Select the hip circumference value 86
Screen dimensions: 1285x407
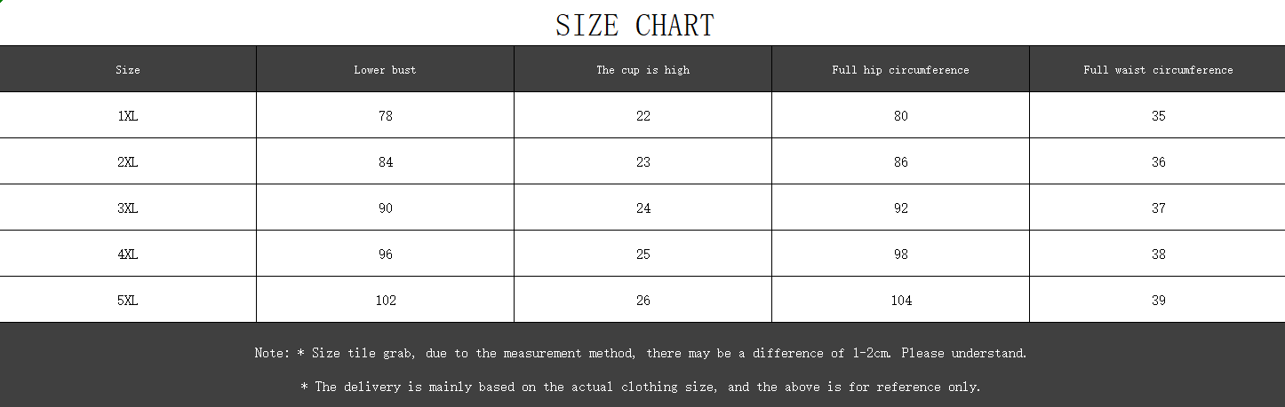900,162
